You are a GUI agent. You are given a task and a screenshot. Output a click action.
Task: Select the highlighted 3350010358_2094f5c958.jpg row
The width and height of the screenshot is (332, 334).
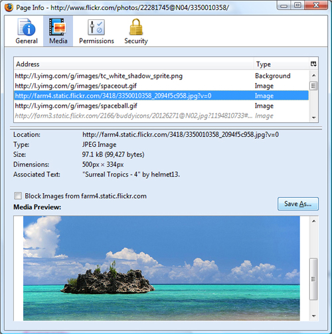(161, 96)
